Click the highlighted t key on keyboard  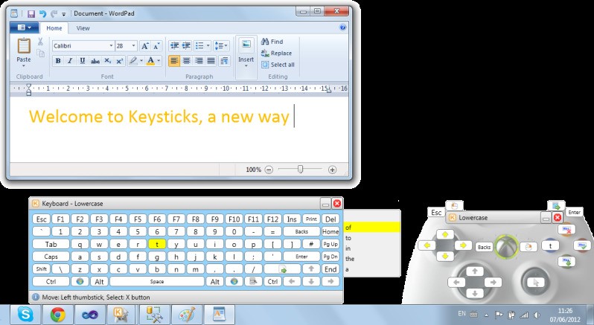(x=157, y=244)
